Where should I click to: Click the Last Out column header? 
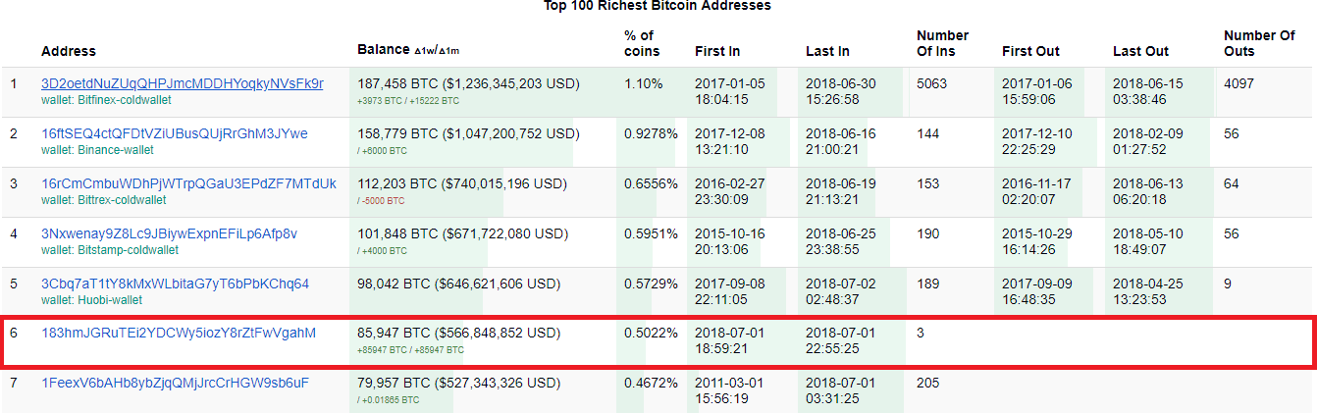click(x=1140, y=51)
